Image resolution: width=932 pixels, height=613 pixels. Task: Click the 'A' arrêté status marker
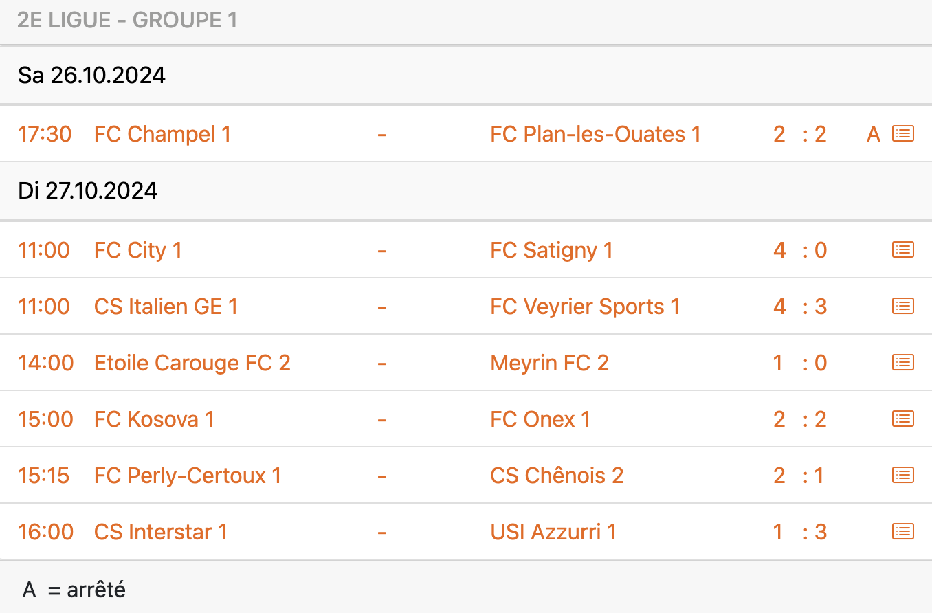(x=873, y=134)
